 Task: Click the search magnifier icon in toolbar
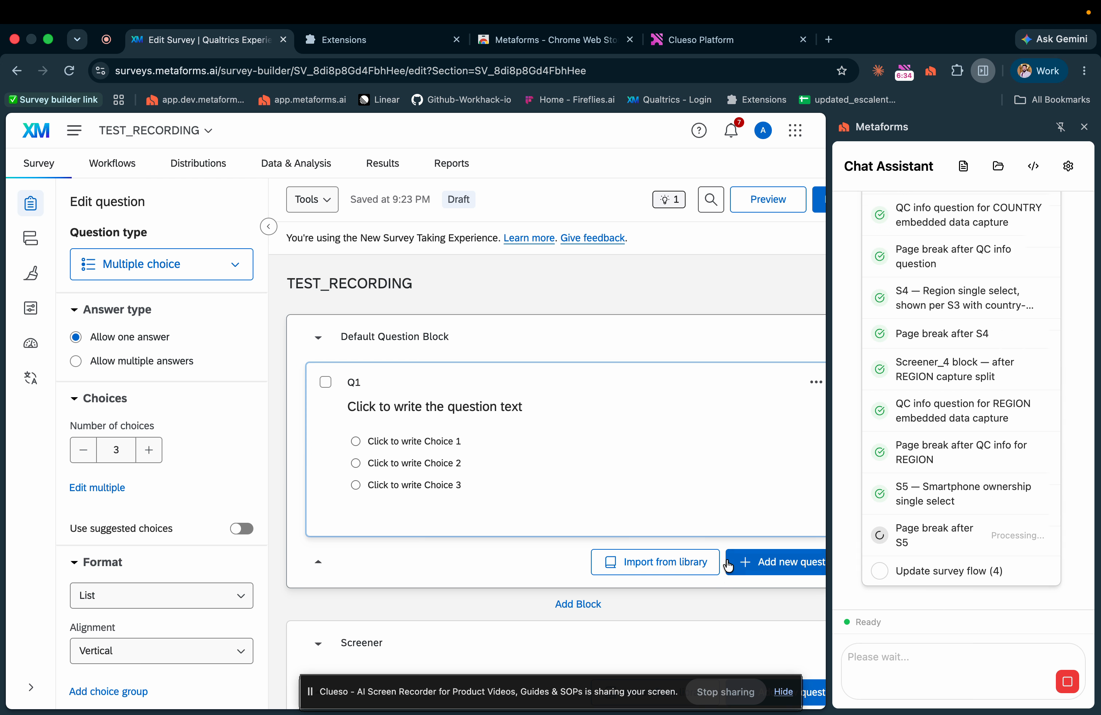[711, 200]
